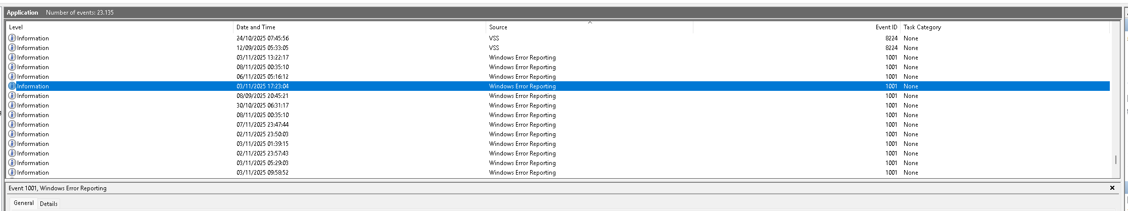Click the info icon of the 12/09/2025 05:33:05 event

coord(12,47)
